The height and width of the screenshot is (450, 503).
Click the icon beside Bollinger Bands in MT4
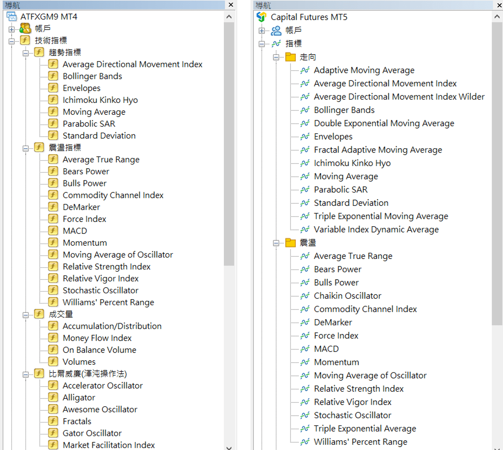pyautogui.click(x=53, y=76)
